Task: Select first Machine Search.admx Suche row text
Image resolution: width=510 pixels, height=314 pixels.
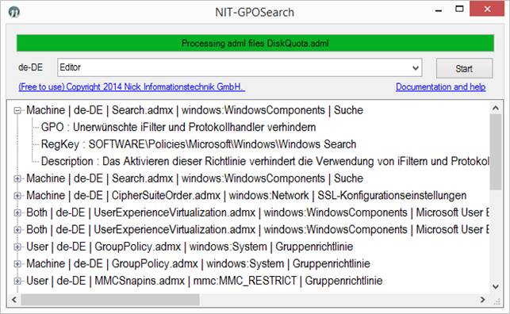Action: 194,110
